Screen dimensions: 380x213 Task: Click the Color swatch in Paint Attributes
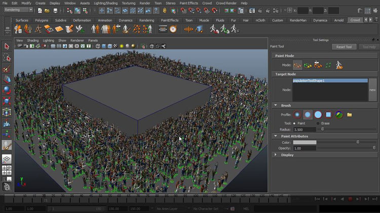(305, 142)
